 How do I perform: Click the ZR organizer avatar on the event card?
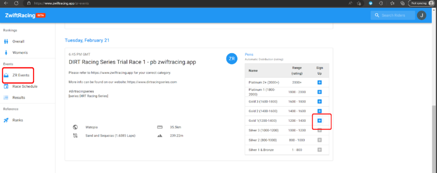(x=232, y=59)
